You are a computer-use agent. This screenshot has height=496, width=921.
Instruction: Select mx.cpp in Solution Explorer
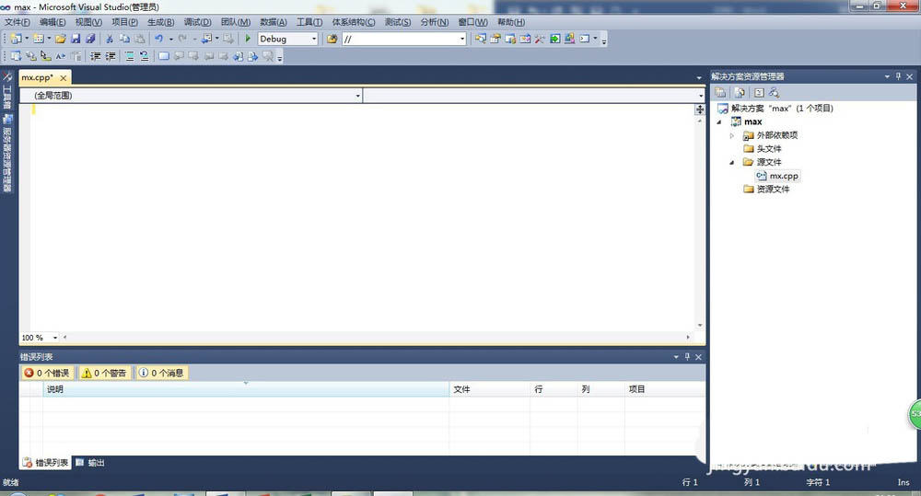(777, 176)
